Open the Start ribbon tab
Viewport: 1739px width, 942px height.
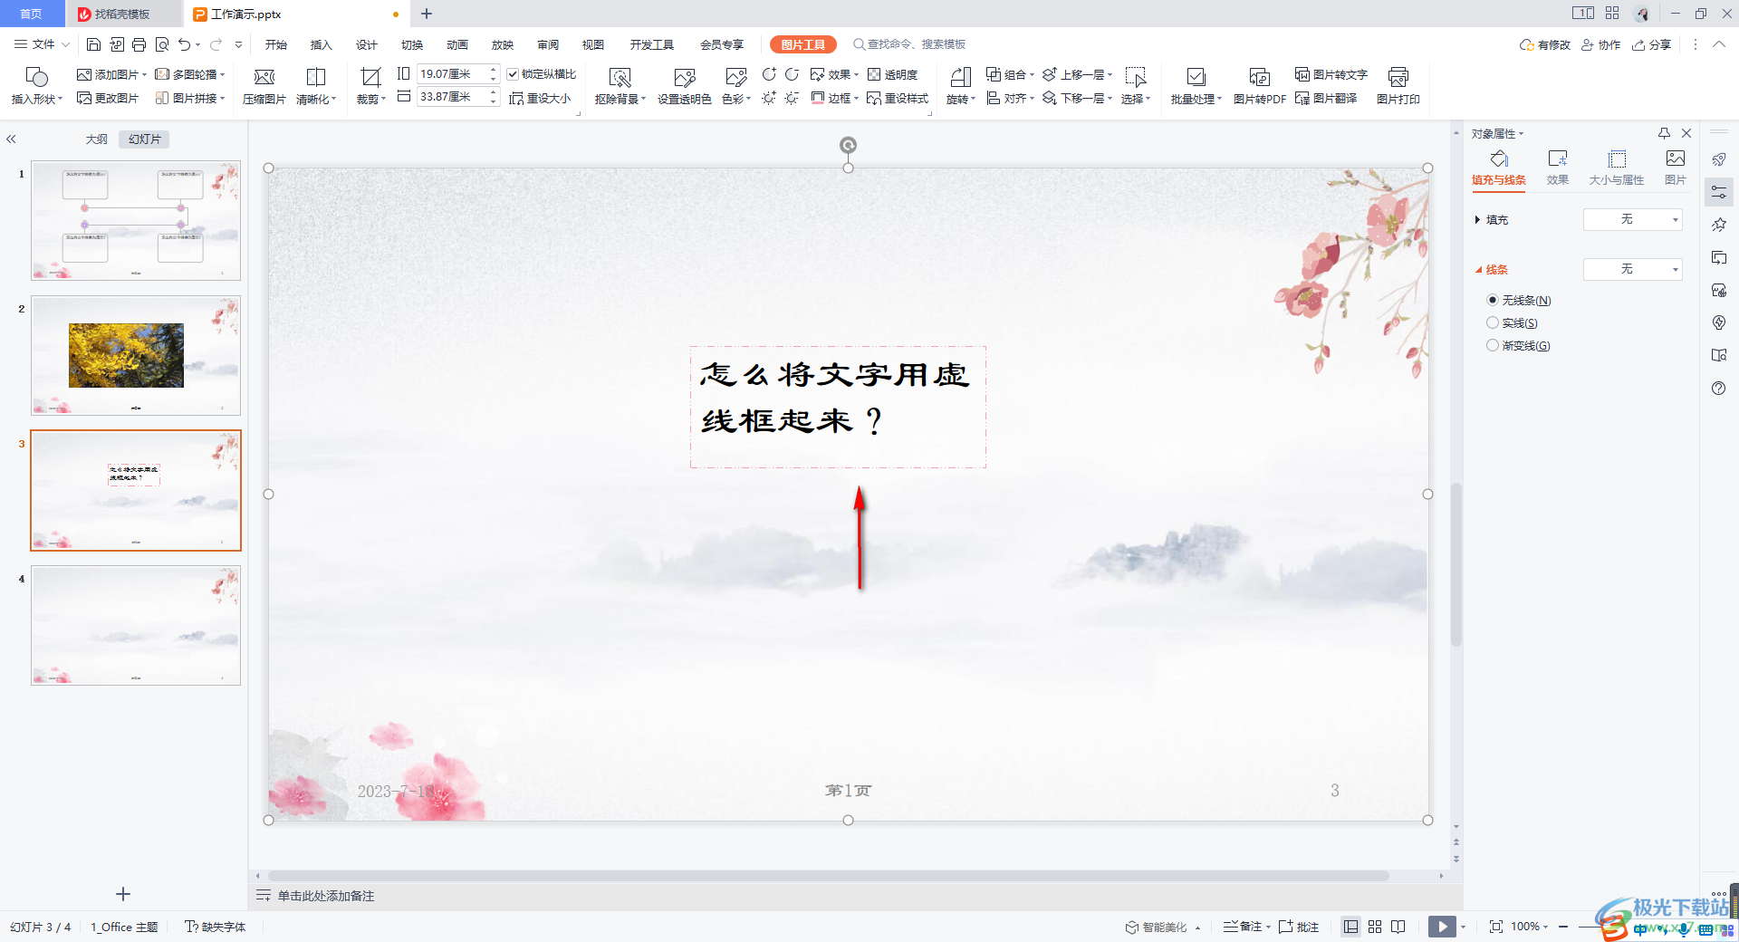(x=276, y=44)
